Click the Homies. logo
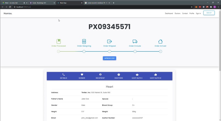Image resolution: width=221 pixels, height=121 pixels. pos(8,13)
